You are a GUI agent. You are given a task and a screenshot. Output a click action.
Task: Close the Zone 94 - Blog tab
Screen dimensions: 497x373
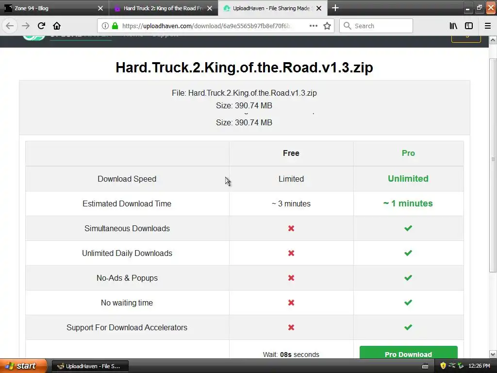pos(100,8)
